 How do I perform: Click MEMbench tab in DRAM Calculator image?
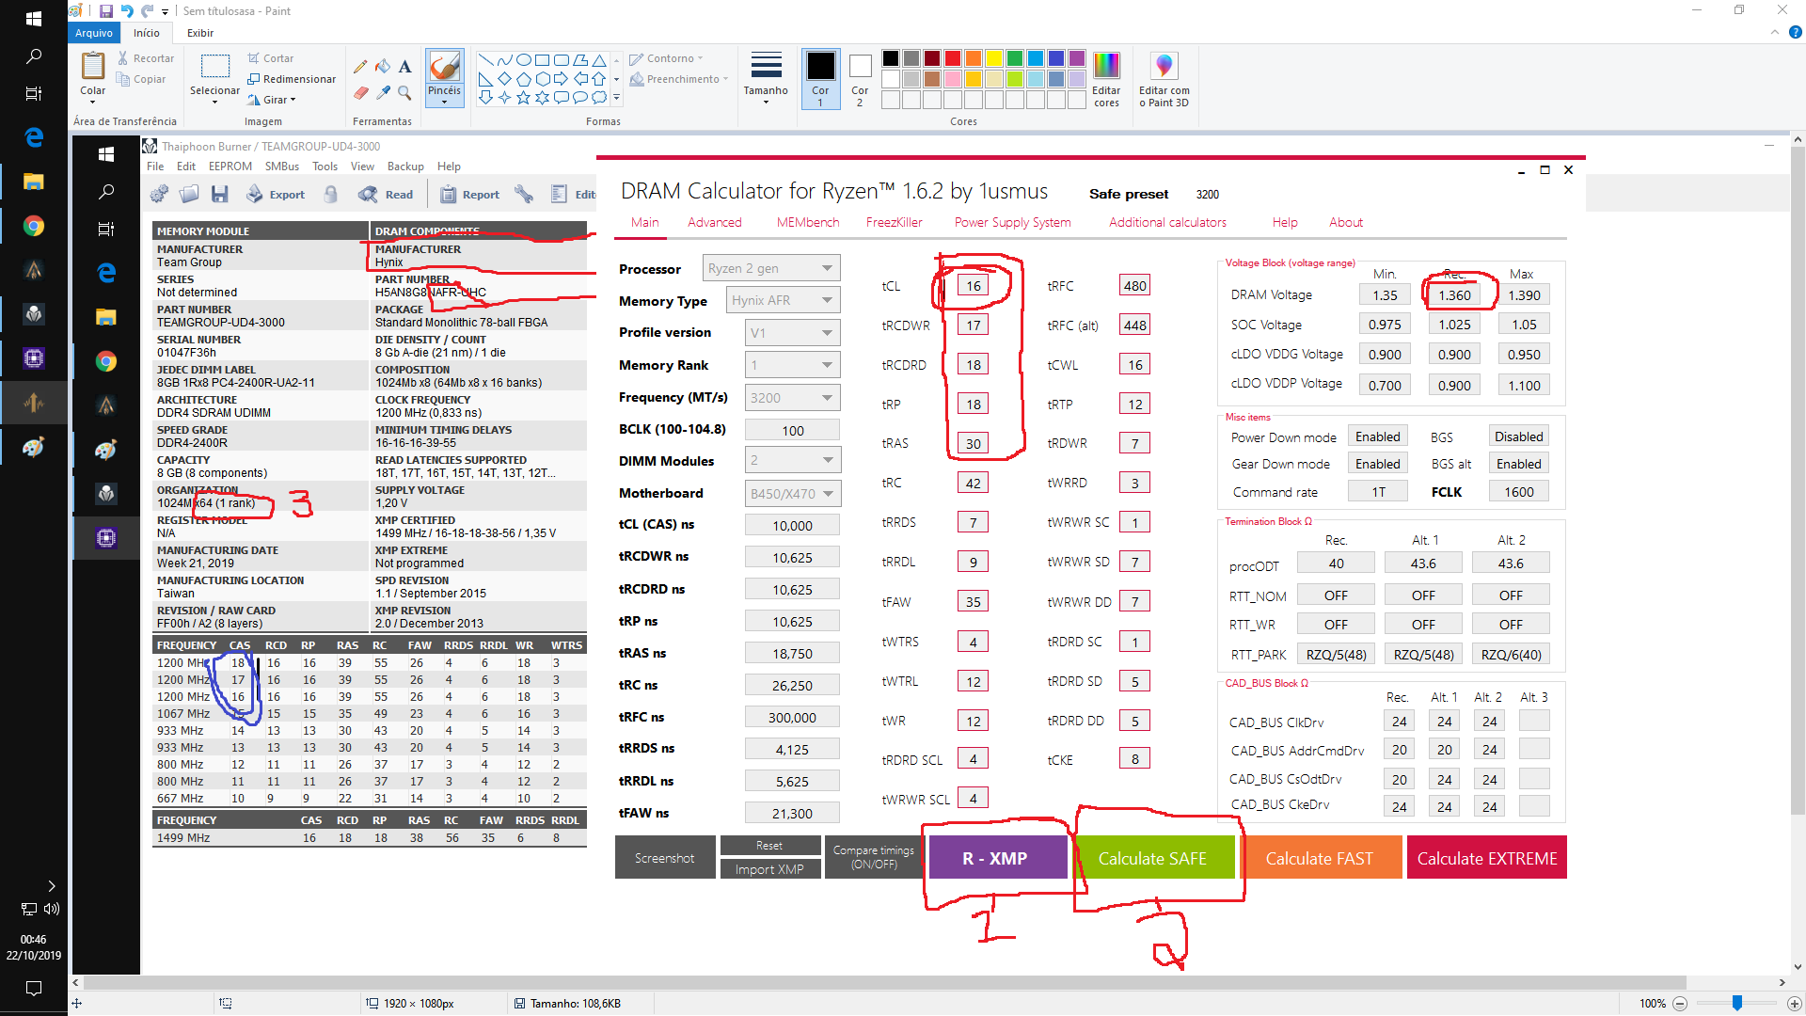point(807,223)
